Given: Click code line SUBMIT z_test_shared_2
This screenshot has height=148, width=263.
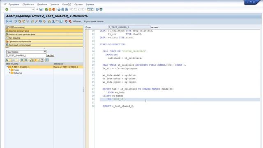Looking at the screenshot, I should point(118,106).
